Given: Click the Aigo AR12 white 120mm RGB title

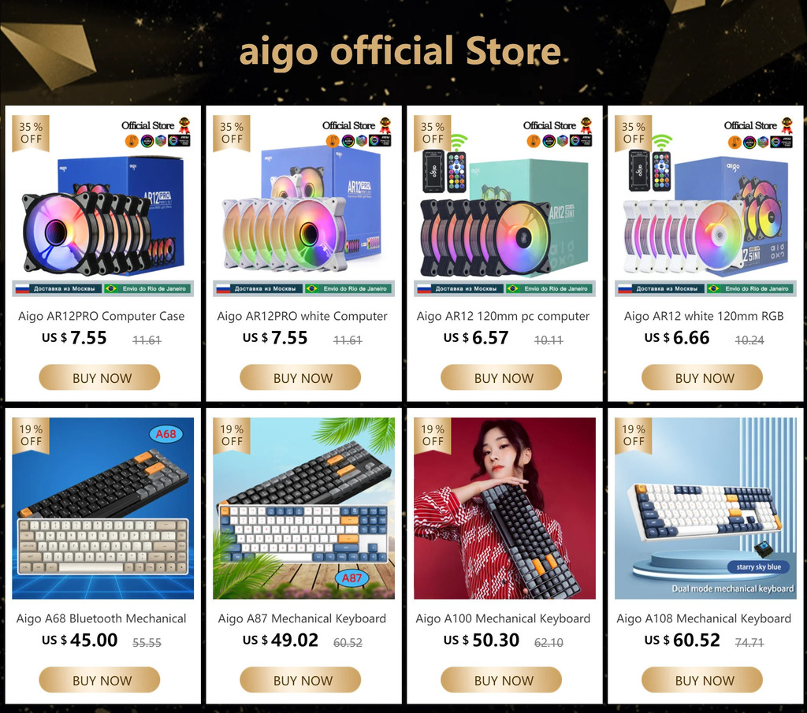Looking at the screenshot, I should (704, 316).
